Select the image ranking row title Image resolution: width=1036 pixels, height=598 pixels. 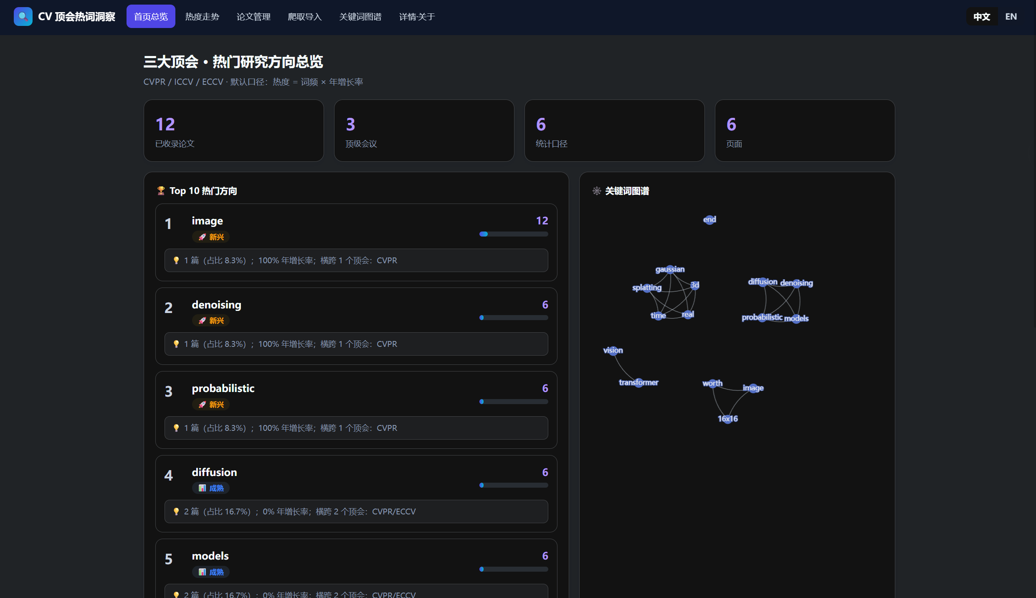click(207, 221)
